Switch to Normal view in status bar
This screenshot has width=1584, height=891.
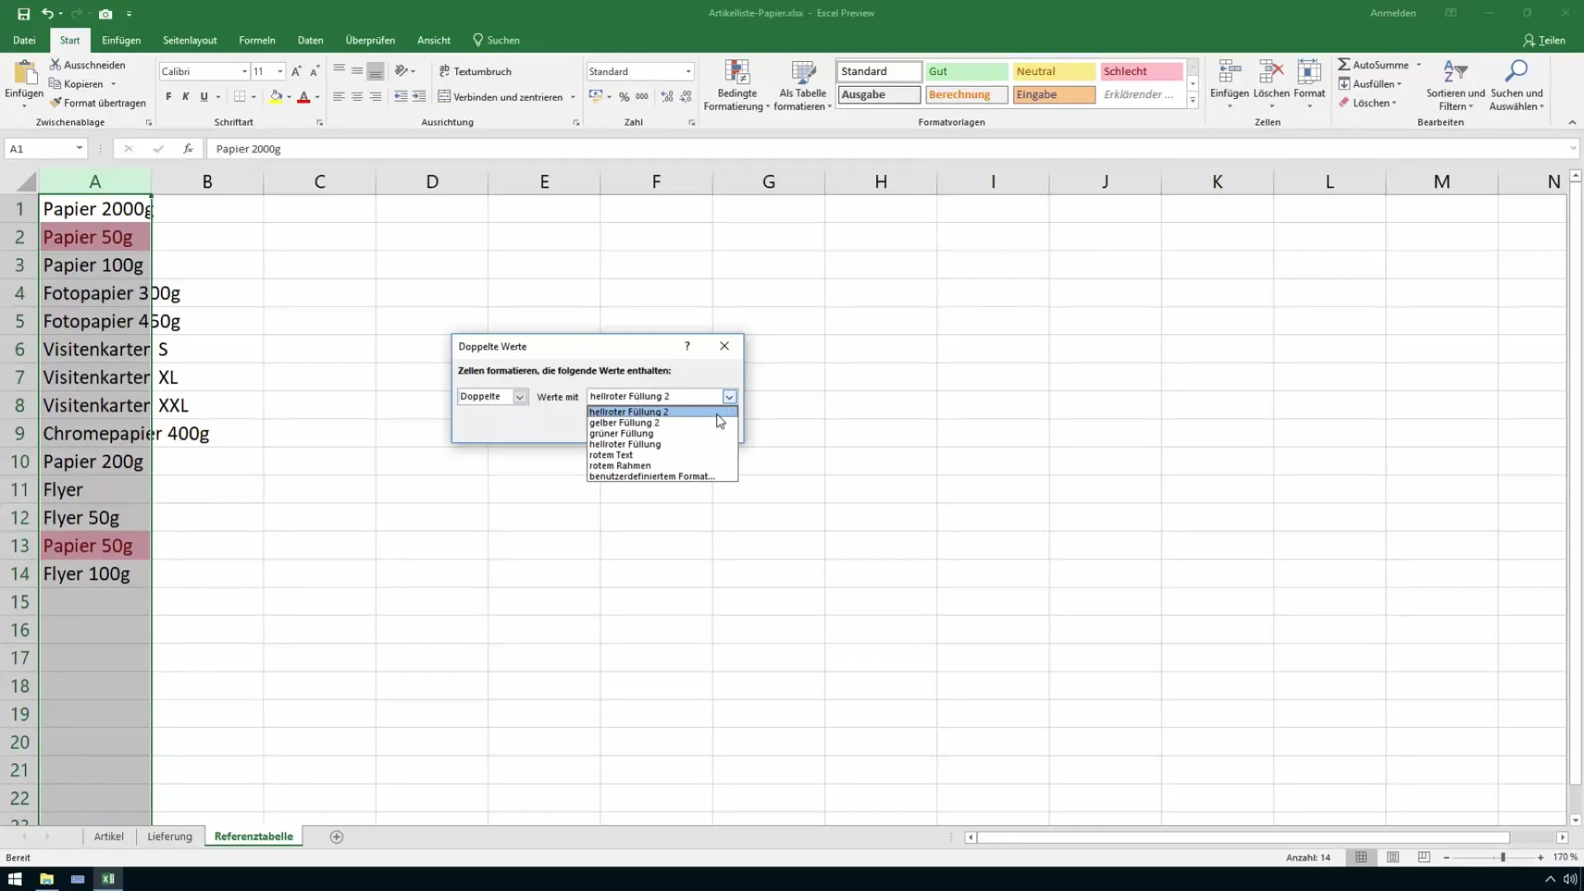tap(1361, 858)
